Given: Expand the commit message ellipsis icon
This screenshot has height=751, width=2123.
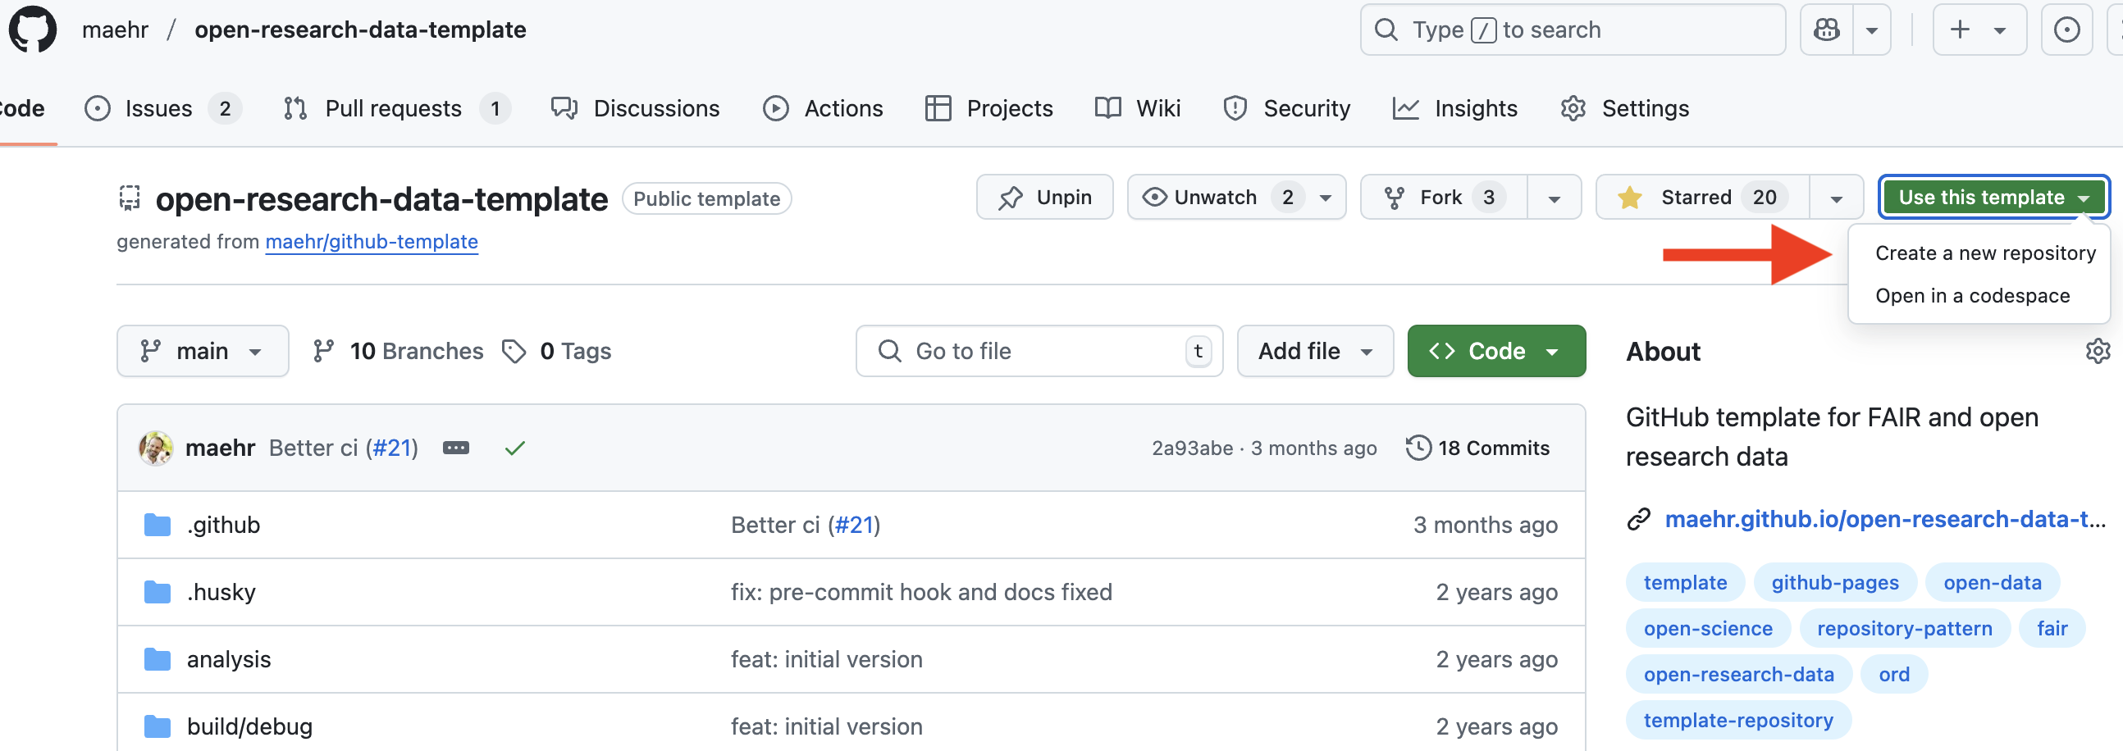Looking at the screenshot, I should click(456, 448).
